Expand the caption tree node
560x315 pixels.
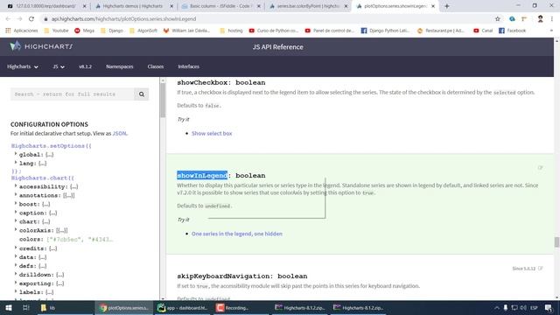(16, 212)
